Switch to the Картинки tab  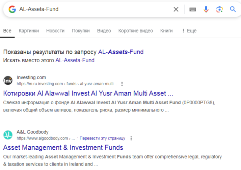coord(29,31)
